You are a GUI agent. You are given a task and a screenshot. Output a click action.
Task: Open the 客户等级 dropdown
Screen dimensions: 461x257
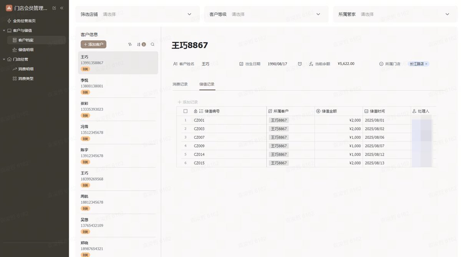click(x=266, y=14)
